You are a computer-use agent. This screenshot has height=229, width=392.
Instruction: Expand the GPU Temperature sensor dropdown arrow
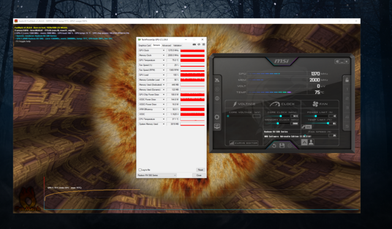pyautogui.click(x=164, y=60)
